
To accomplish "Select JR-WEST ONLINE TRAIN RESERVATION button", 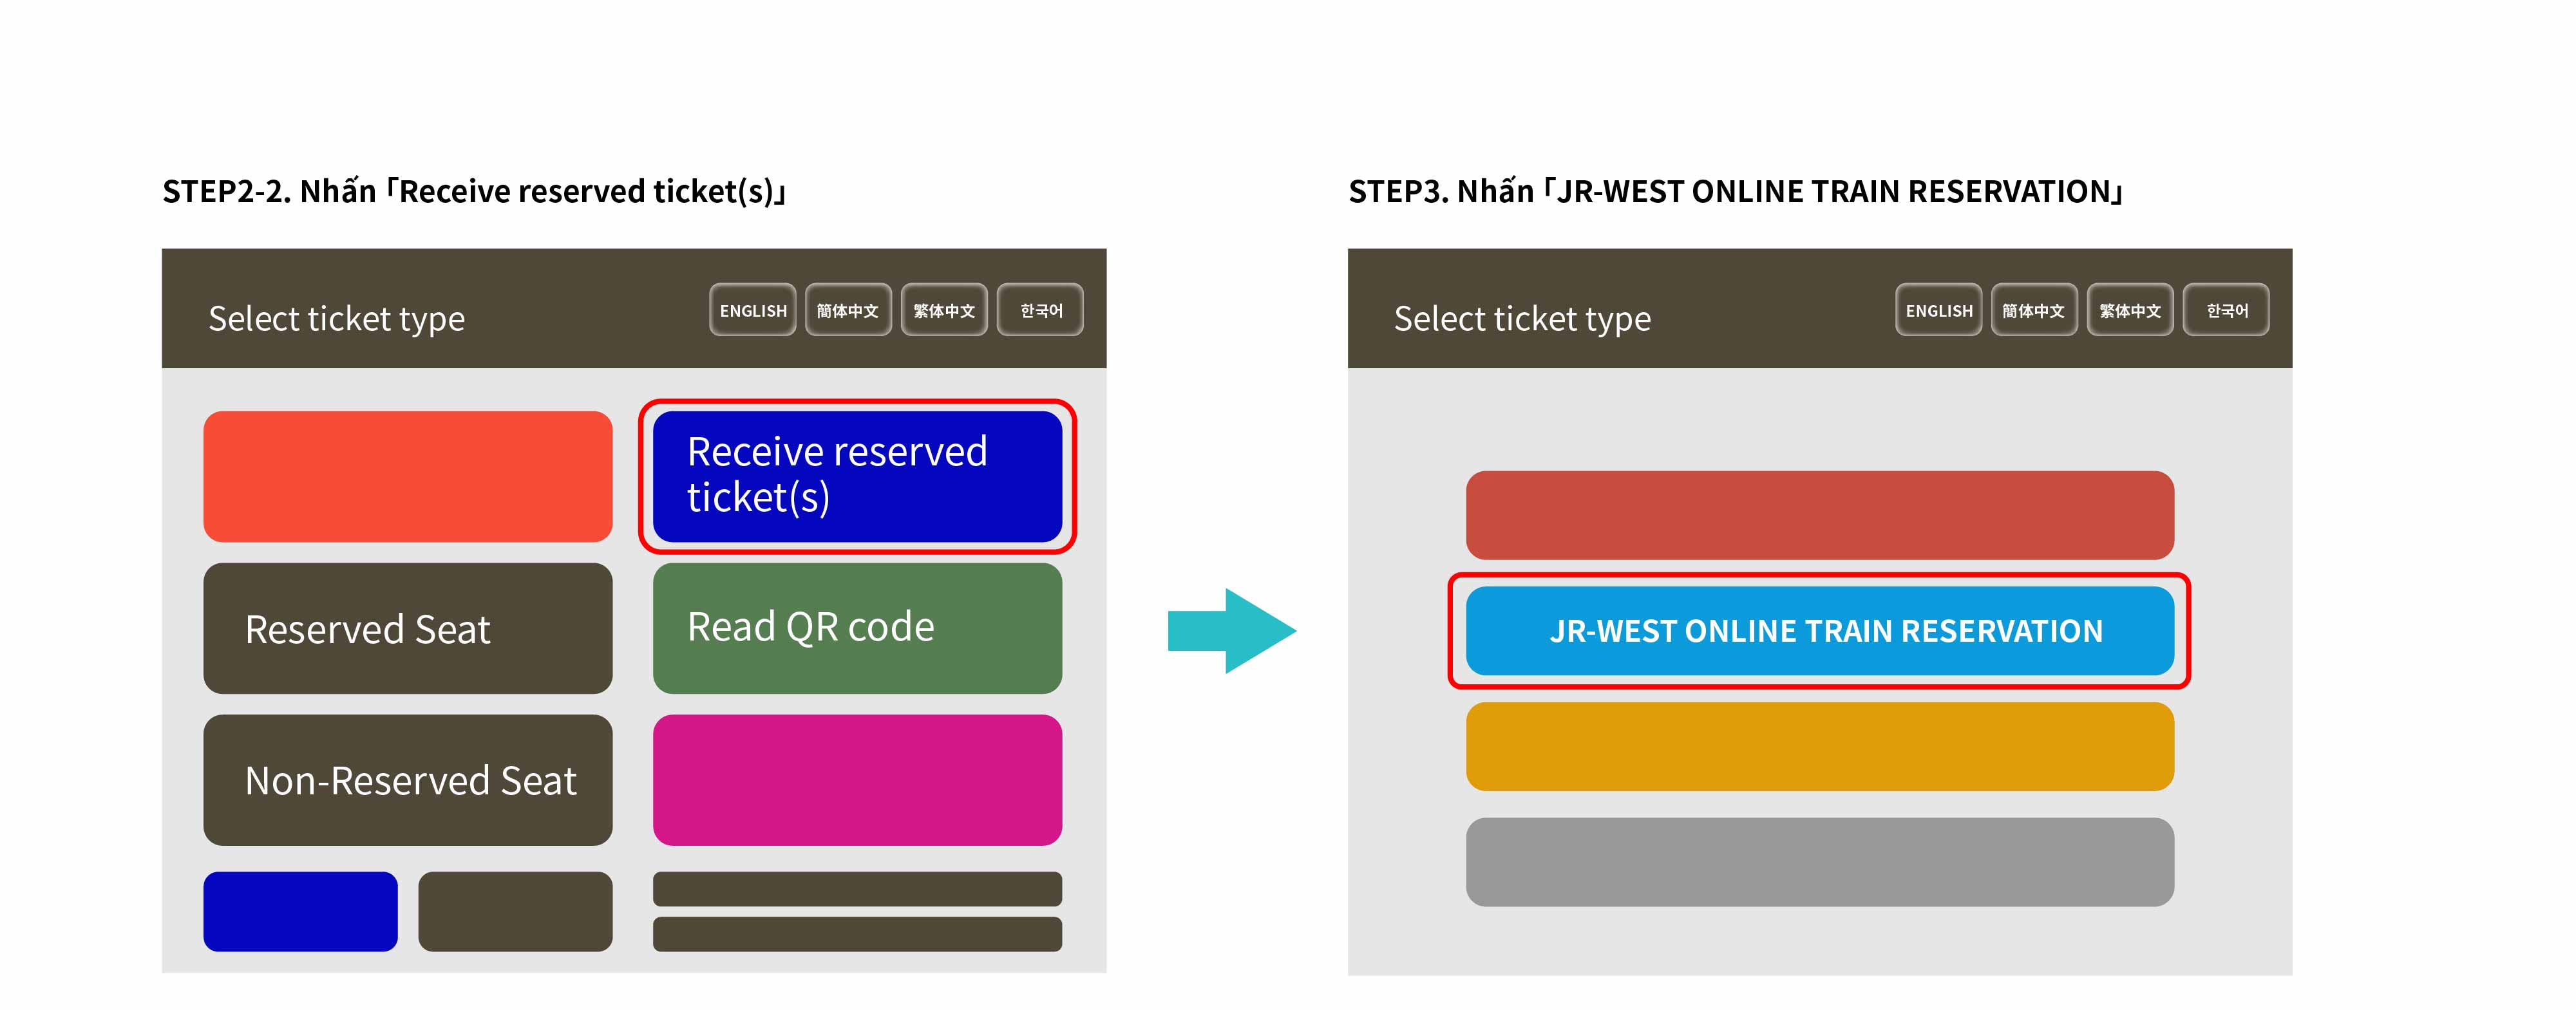I will point(1820,631).
